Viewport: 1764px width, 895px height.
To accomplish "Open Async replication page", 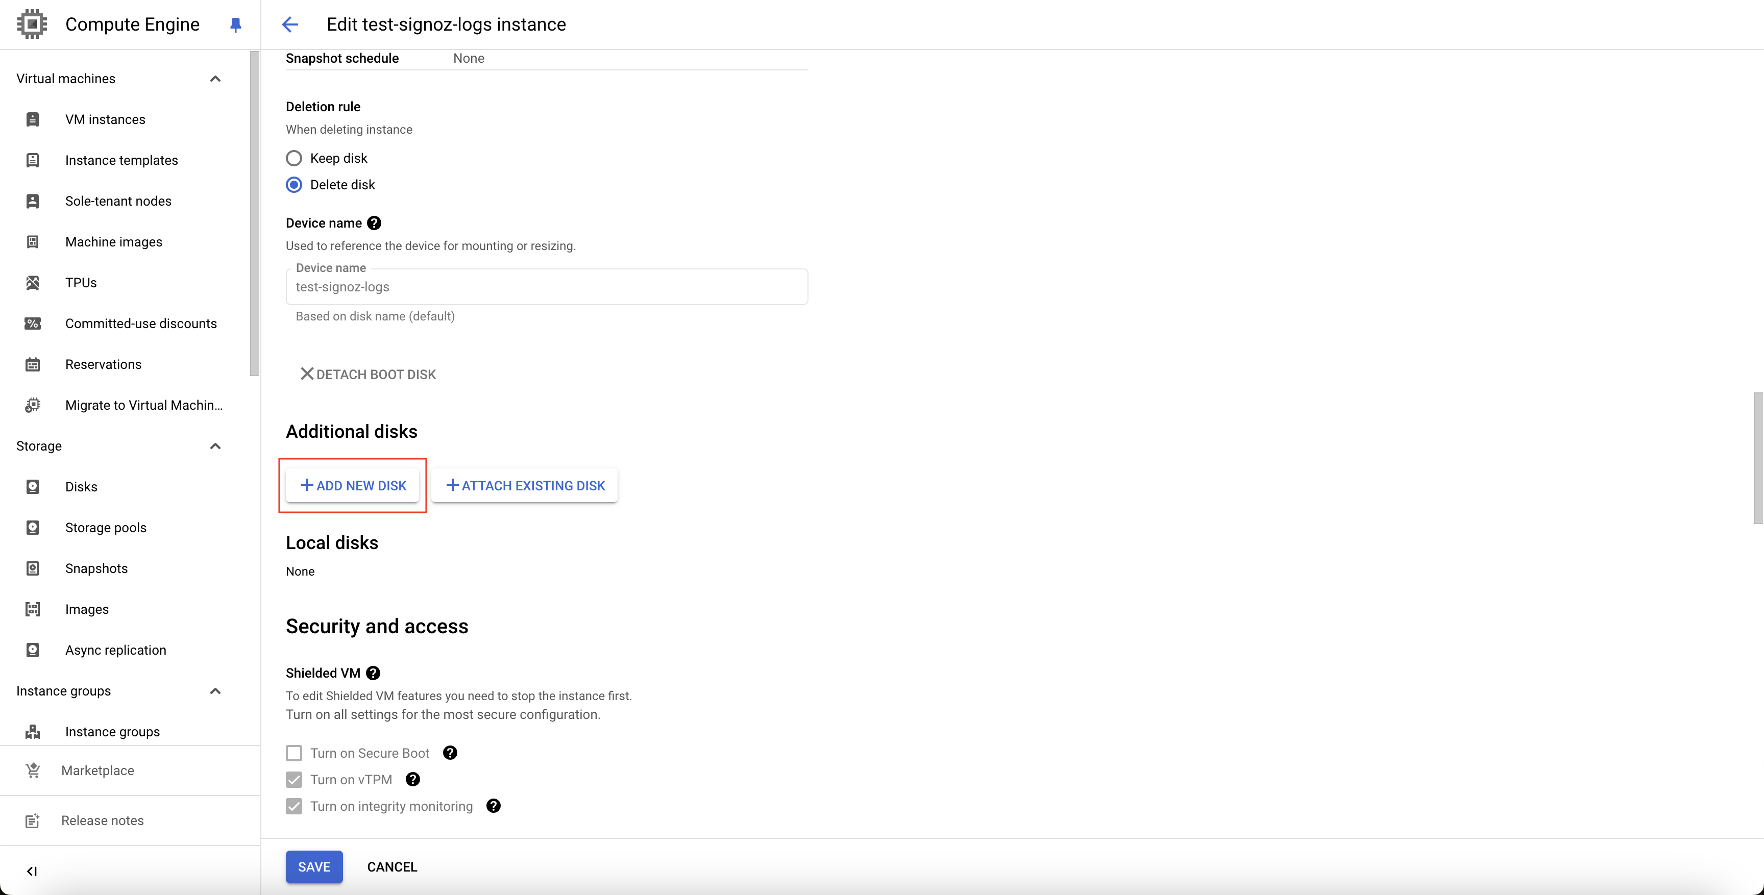I will [x=116, y=650].
